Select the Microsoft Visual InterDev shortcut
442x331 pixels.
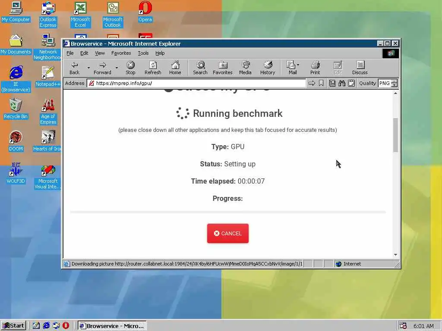click(x=48, y=176)
